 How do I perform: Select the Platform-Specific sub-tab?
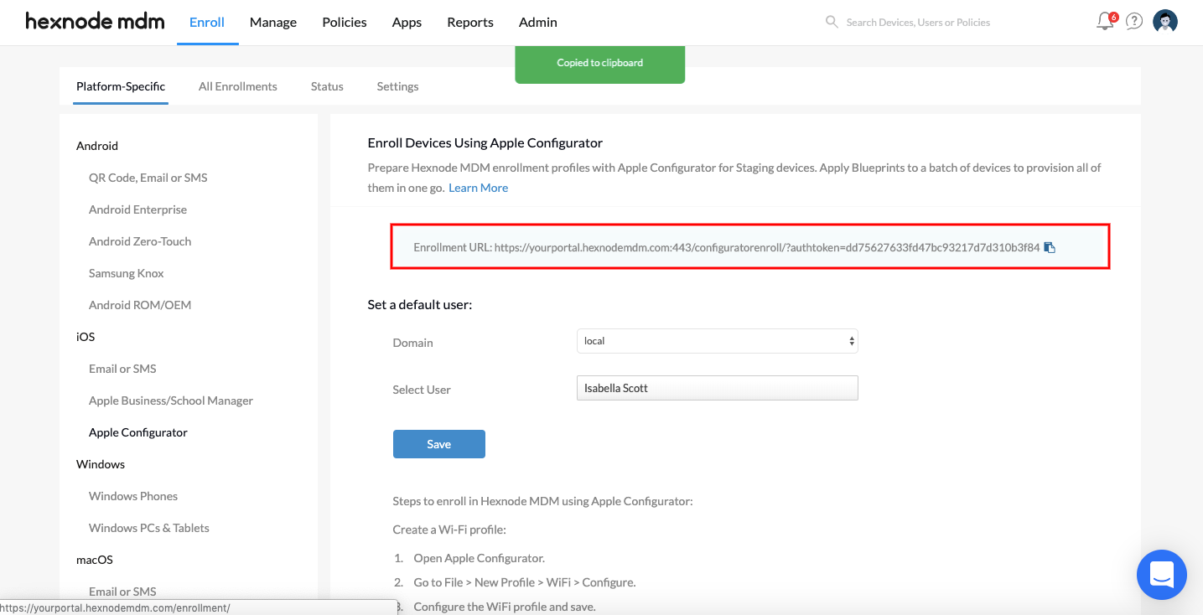click(x=121, y=86)
